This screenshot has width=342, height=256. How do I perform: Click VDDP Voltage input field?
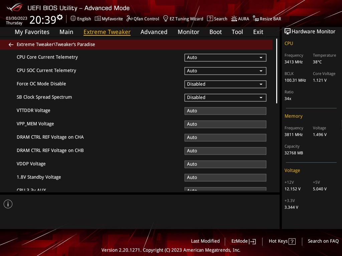point(225,164)
